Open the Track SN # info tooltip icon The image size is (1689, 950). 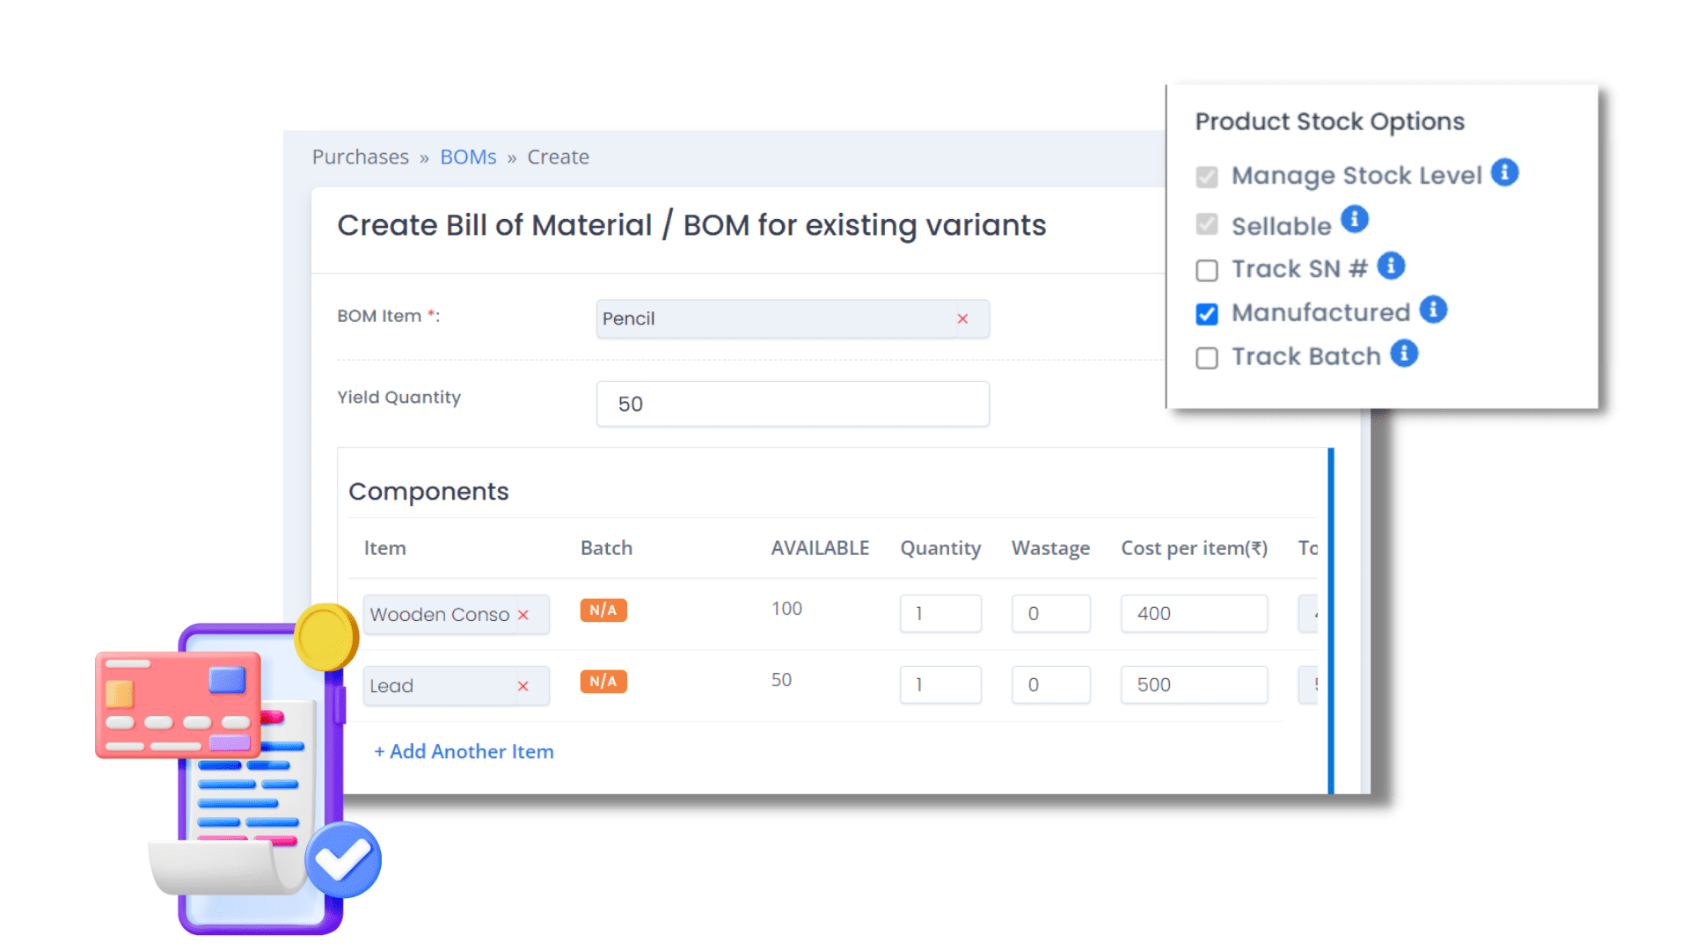1391,266
